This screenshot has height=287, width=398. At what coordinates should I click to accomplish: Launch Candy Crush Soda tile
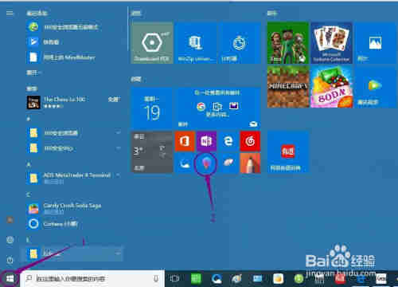click(x=332, y=87)
